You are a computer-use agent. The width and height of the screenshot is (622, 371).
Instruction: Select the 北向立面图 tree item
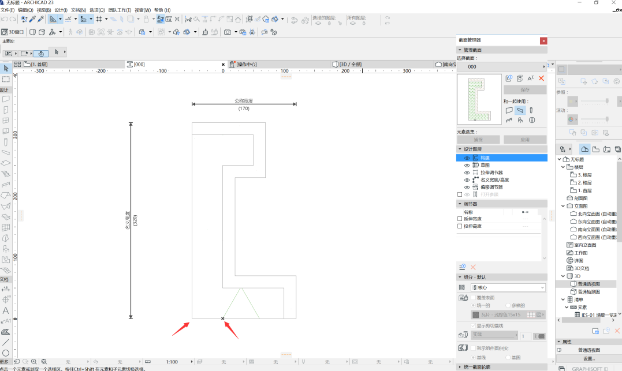tap(594, 213)
